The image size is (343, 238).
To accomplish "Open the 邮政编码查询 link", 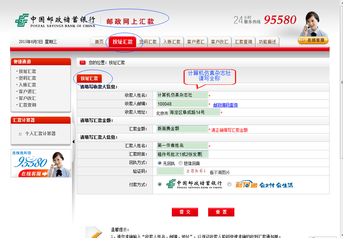I will [x=225, y=105].
